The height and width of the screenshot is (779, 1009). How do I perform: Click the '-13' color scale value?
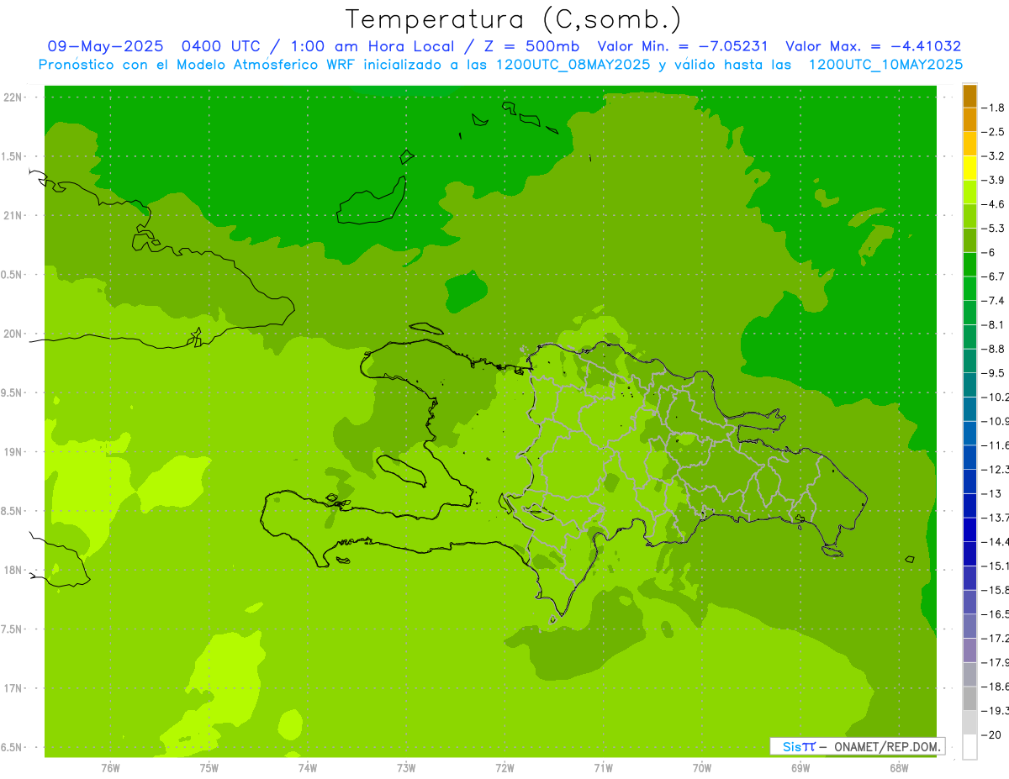pos(991,493)
